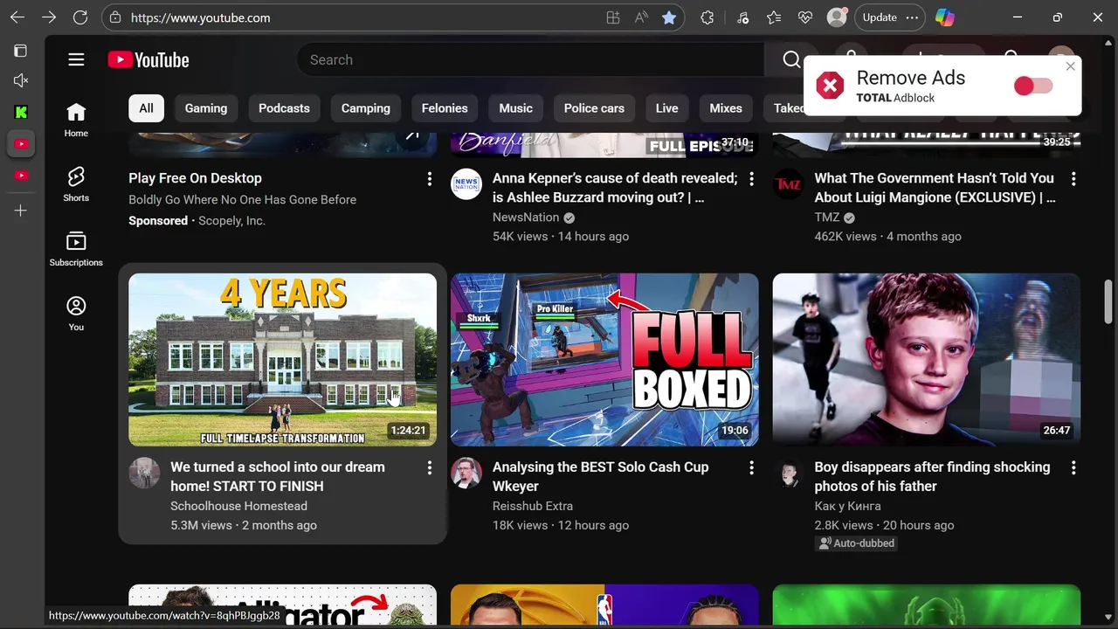Screen dimensions: 1118x629
Task: Select the Music filter chip
Action: click(x=515, y=108)
